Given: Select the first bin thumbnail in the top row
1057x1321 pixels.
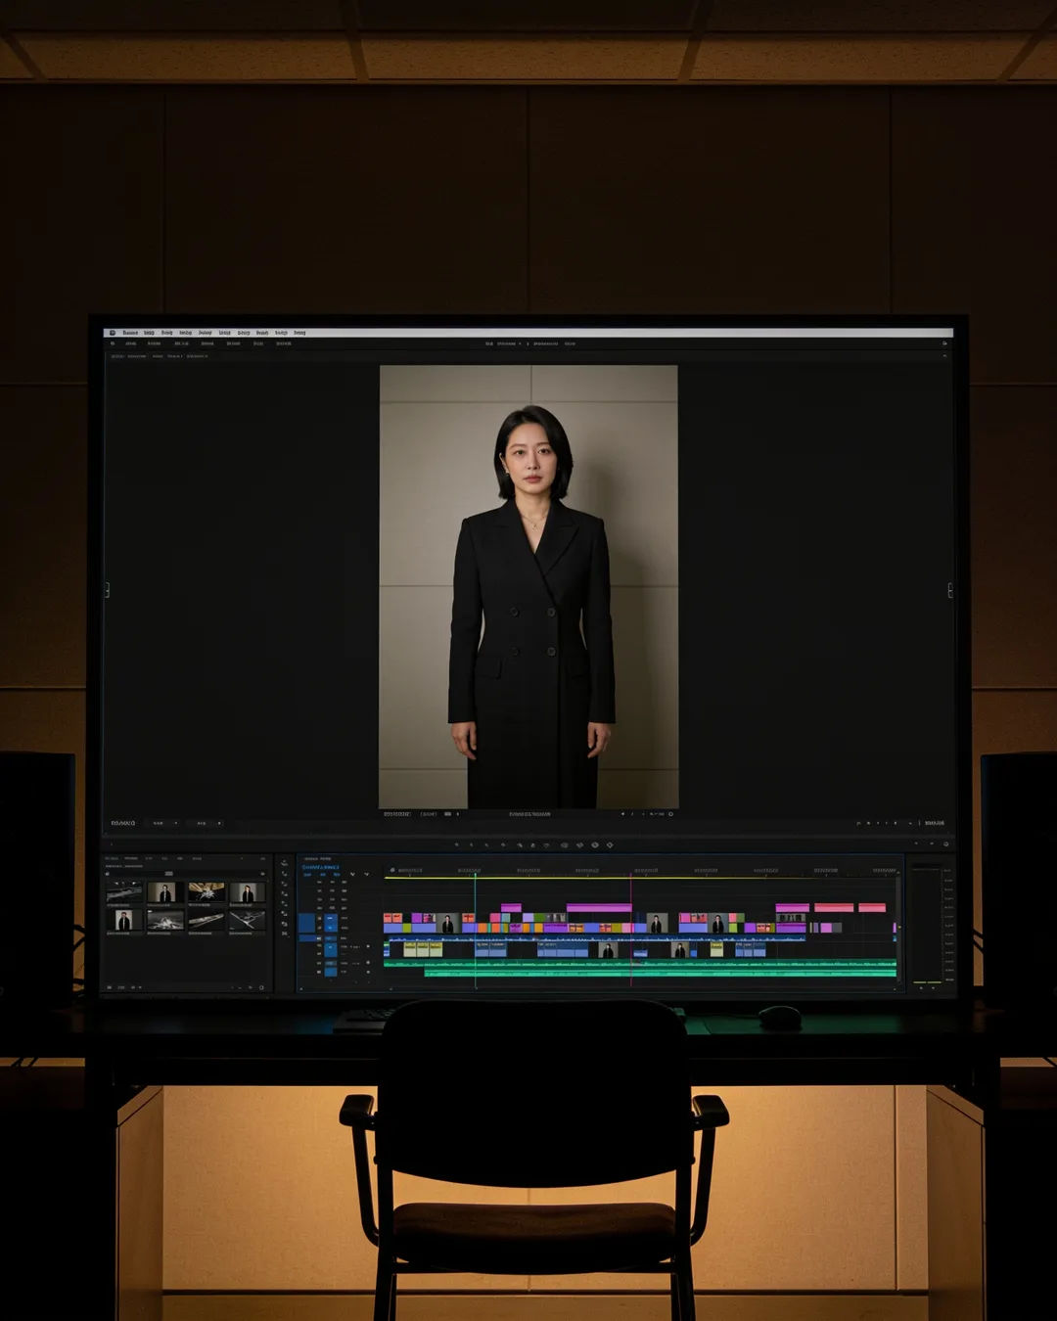Looking at the screenshot, I should [x=124, y=892].
